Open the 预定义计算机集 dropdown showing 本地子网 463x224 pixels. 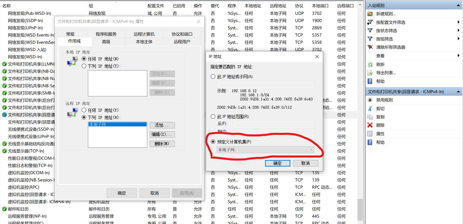[265, 150]
